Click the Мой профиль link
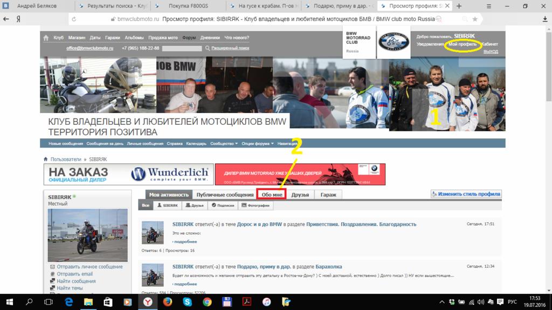552x310 pixels. 463,44
